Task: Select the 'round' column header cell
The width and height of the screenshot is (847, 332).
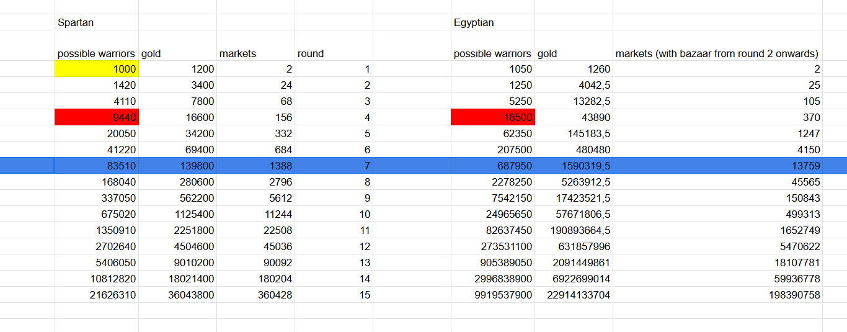Action: pos(334,53)
